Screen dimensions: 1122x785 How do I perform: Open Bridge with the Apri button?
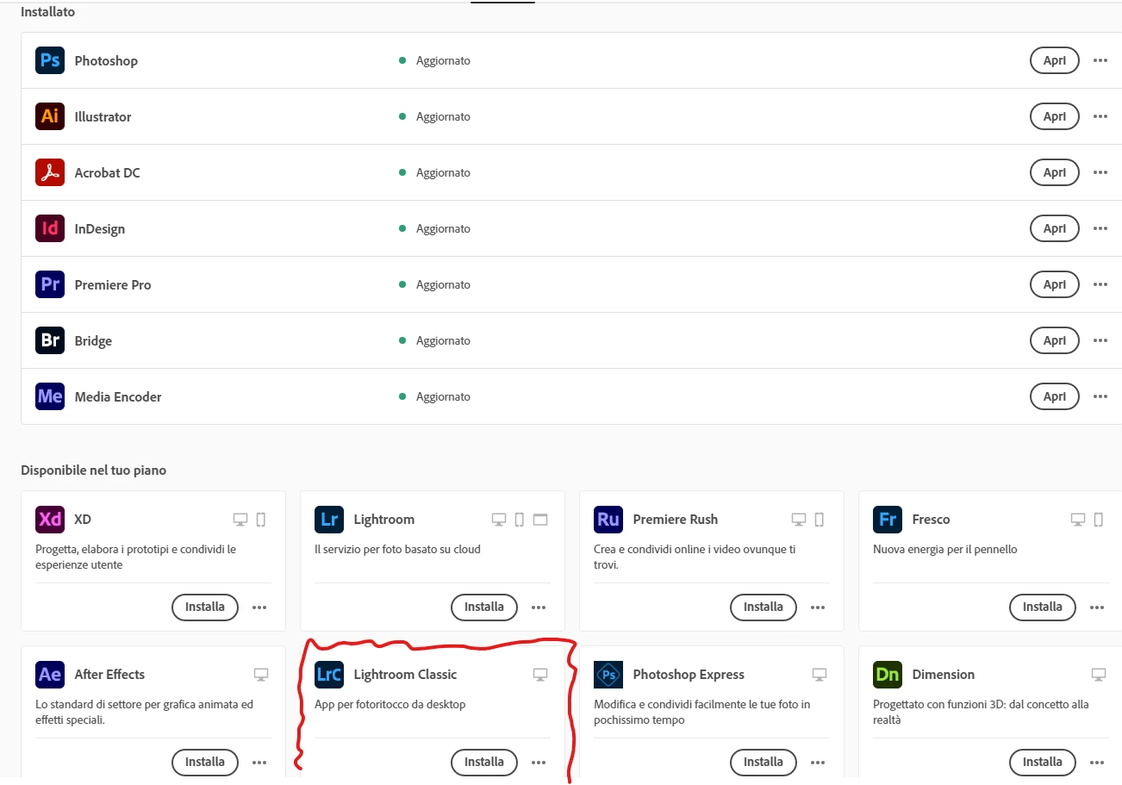[1055, 340]
